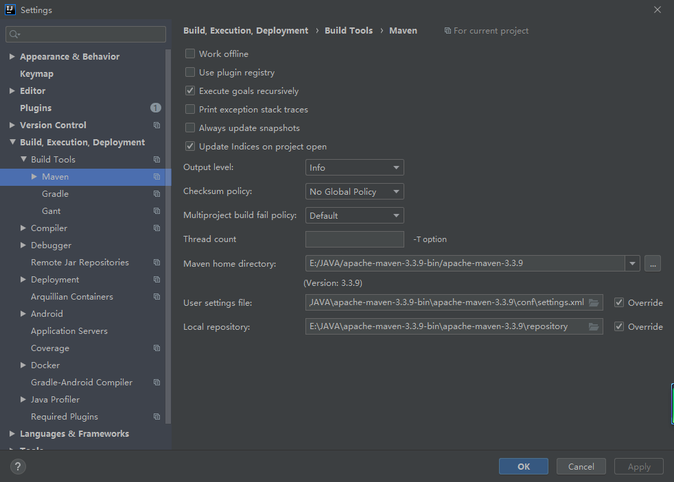The height and width of the screenshot is (482, 674).
Task: Enable Use plugin registry checkbox
Action: (x=190, y=72)
